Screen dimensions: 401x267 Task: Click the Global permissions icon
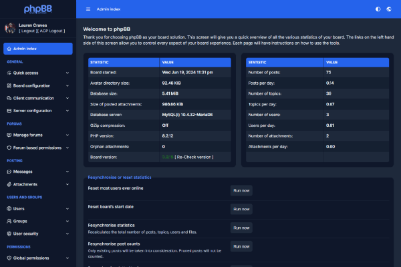pyautogui.click(x=9, y=258)
